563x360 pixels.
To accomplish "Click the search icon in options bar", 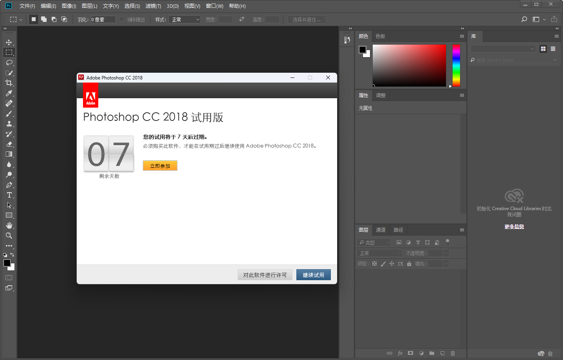I will coord(524,19).
